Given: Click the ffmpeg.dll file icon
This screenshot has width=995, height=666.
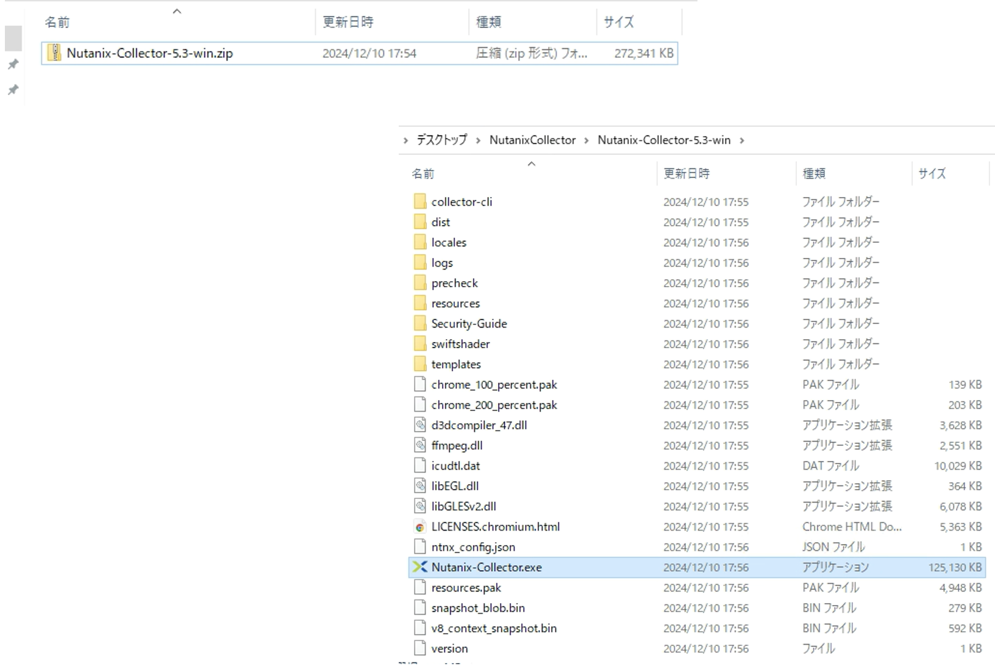Looking at the screenshot, I should click(420, 445).
